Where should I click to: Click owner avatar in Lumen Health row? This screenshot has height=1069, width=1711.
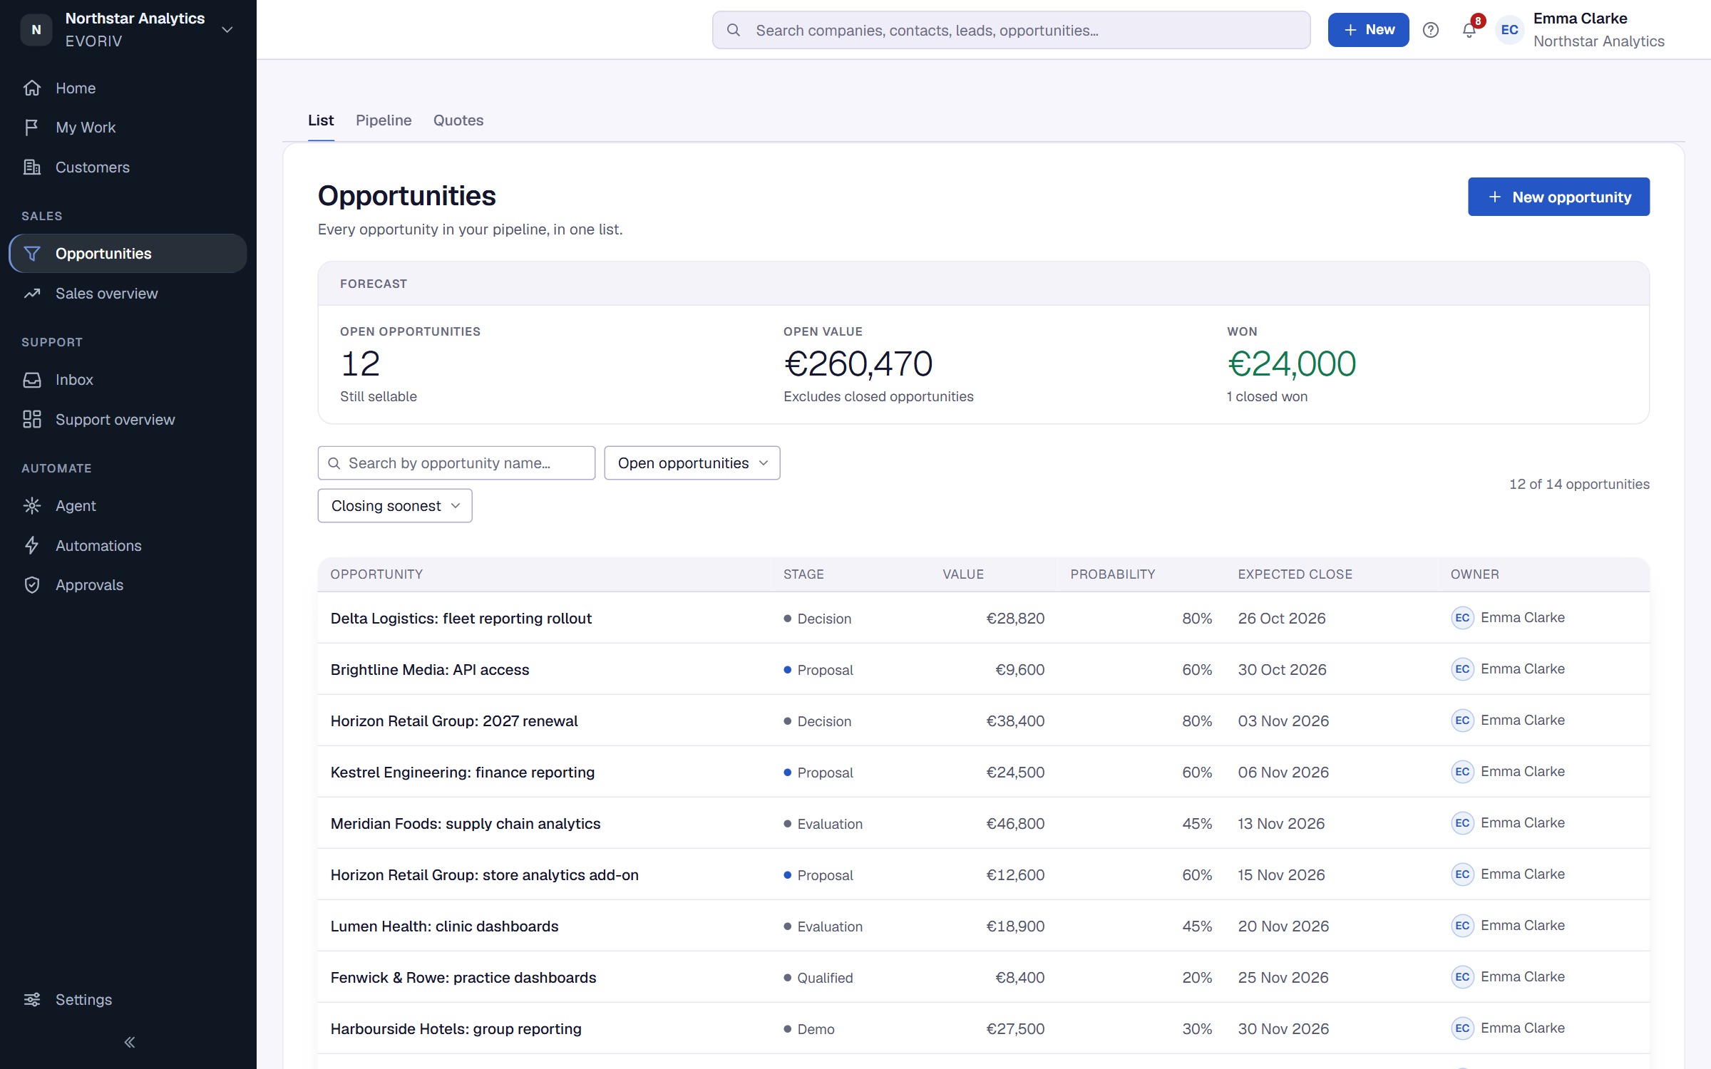point(1462,926)
